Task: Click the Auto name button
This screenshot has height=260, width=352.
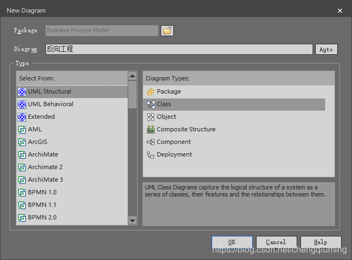Action: coord(326,49)
